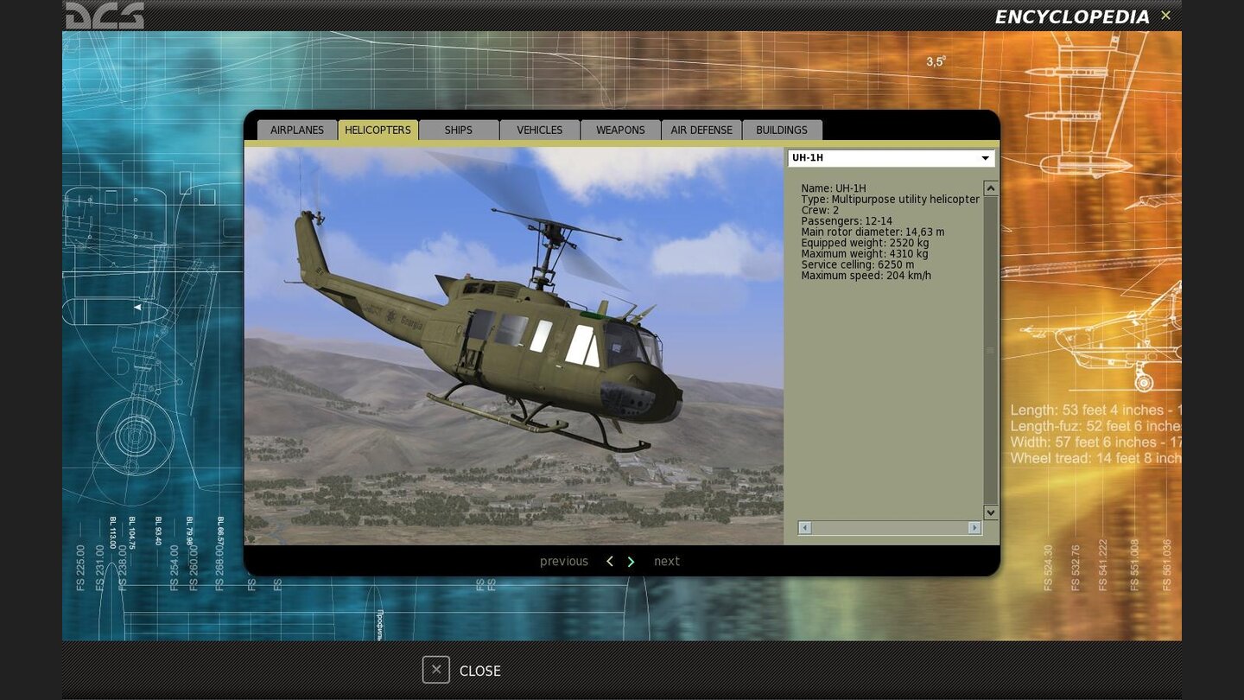The image size is (1244, 700).
Task: Click 'Maximum speed: 204 km/h' text
Action: 866,276
